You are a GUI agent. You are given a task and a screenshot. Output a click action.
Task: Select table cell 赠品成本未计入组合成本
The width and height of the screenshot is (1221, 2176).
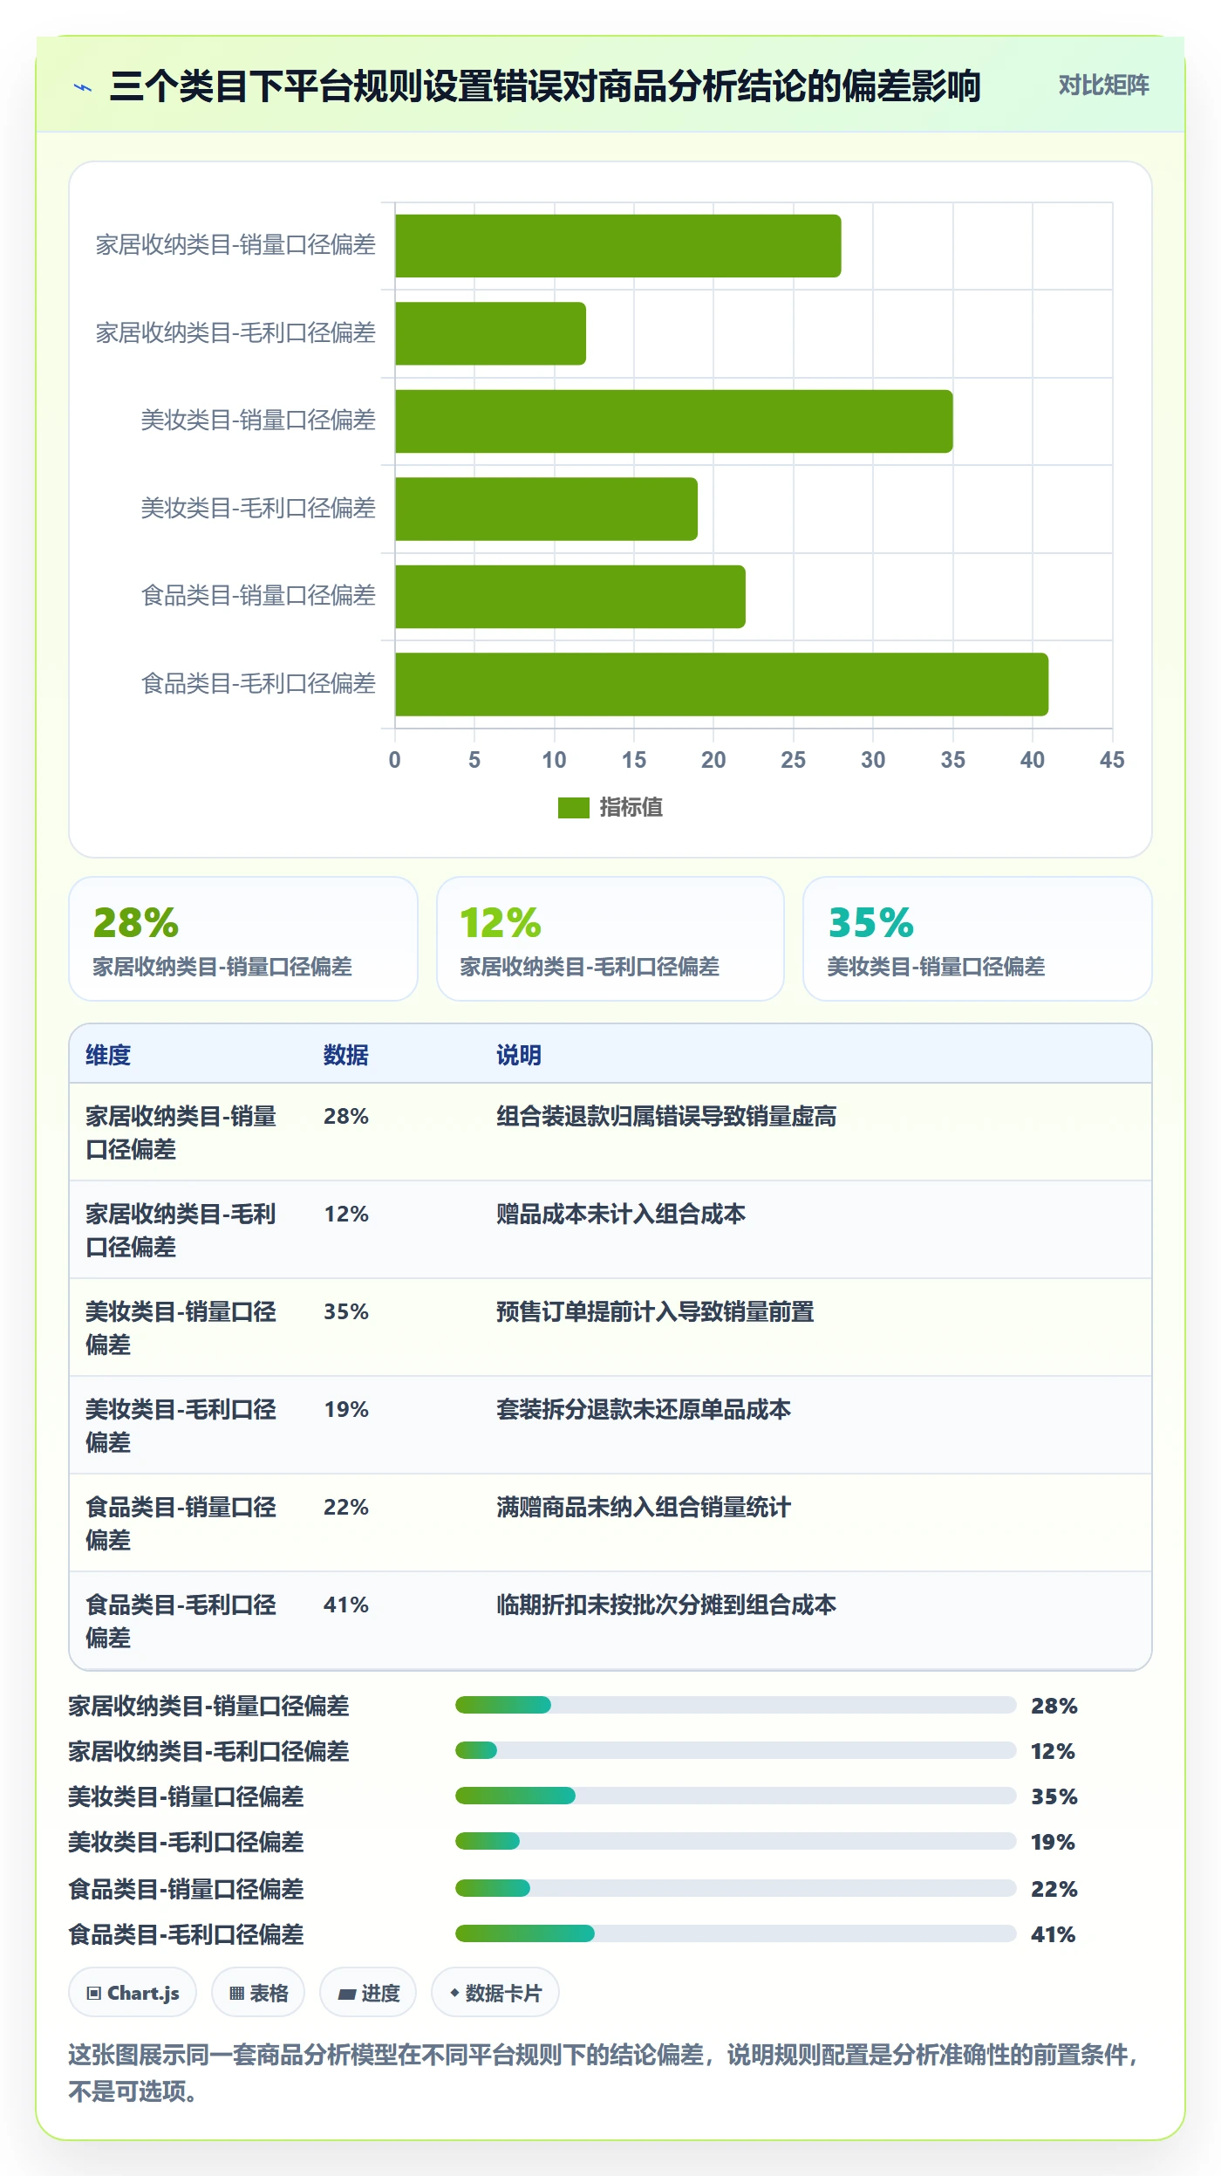click(x=621, y=1214)
